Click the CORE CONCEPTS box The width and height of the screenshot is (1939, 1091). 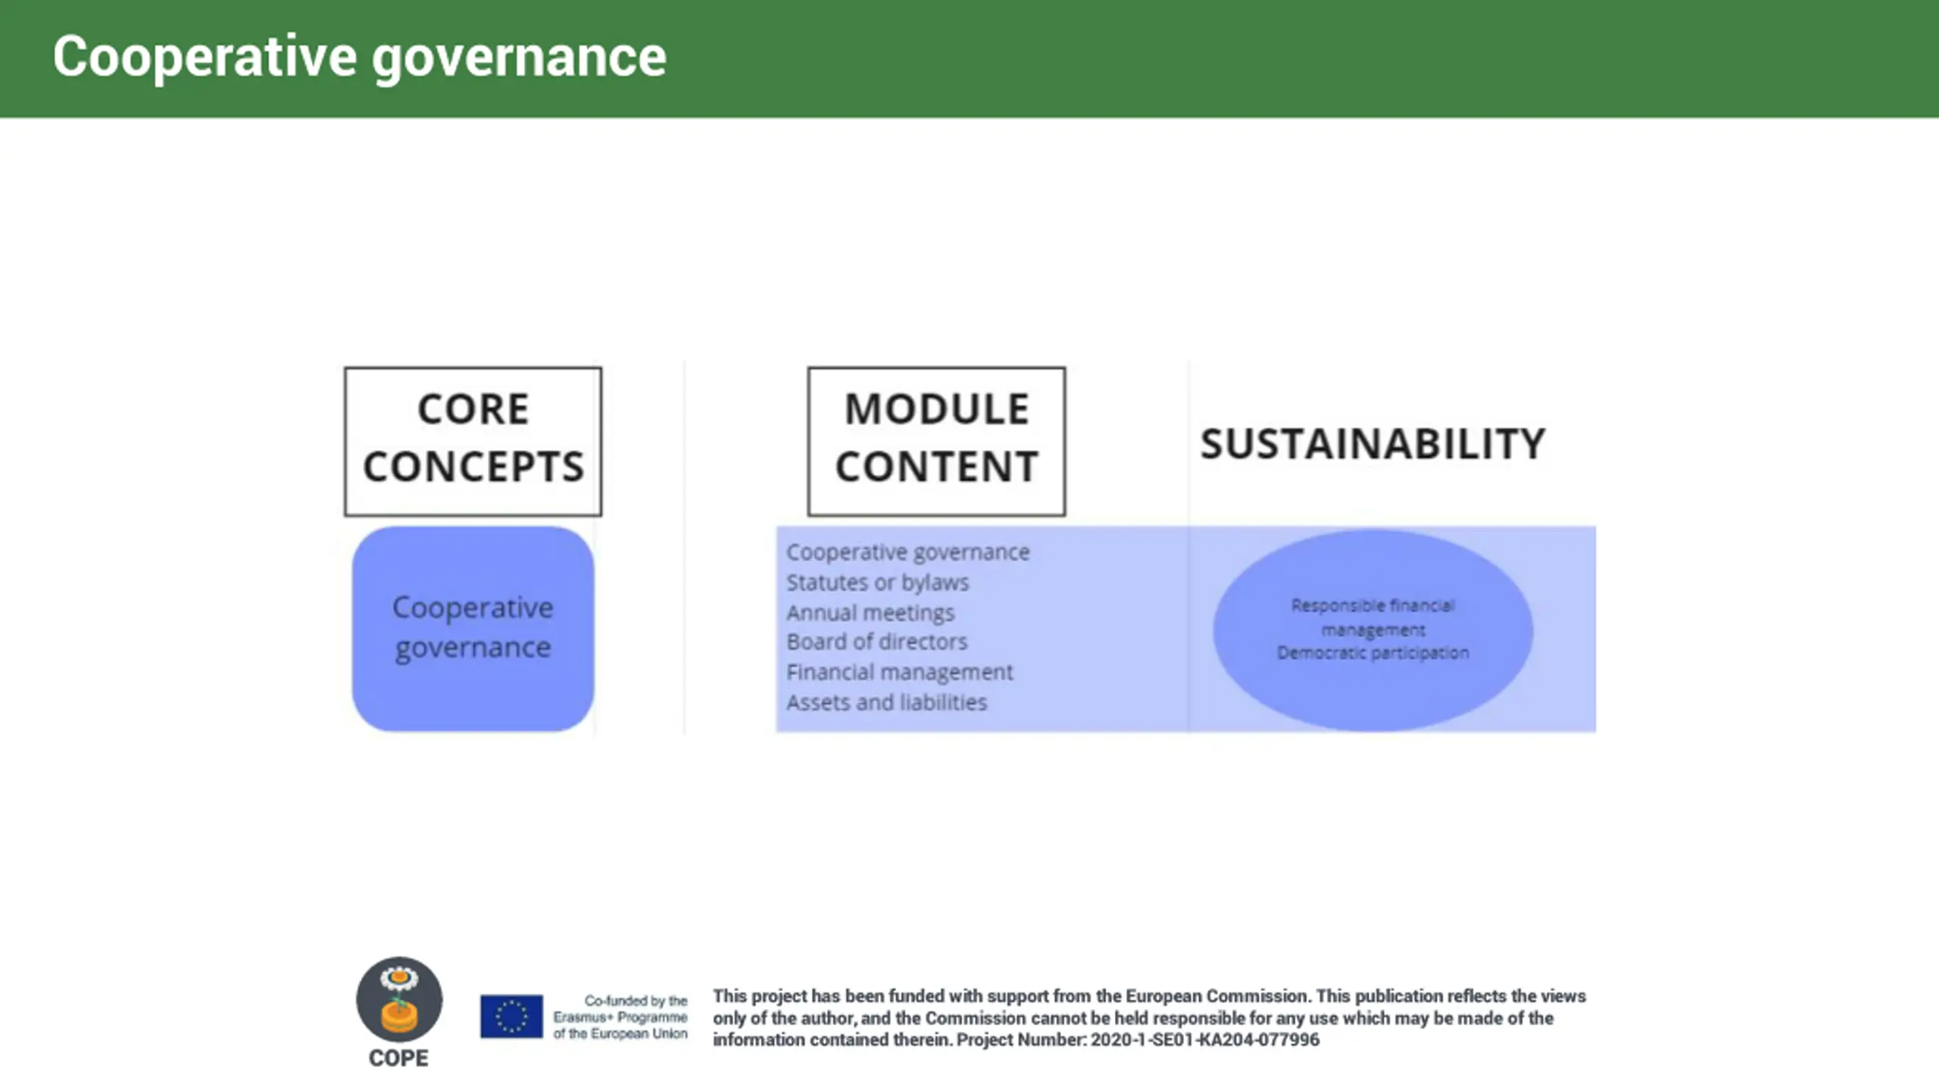pos(473,442)
